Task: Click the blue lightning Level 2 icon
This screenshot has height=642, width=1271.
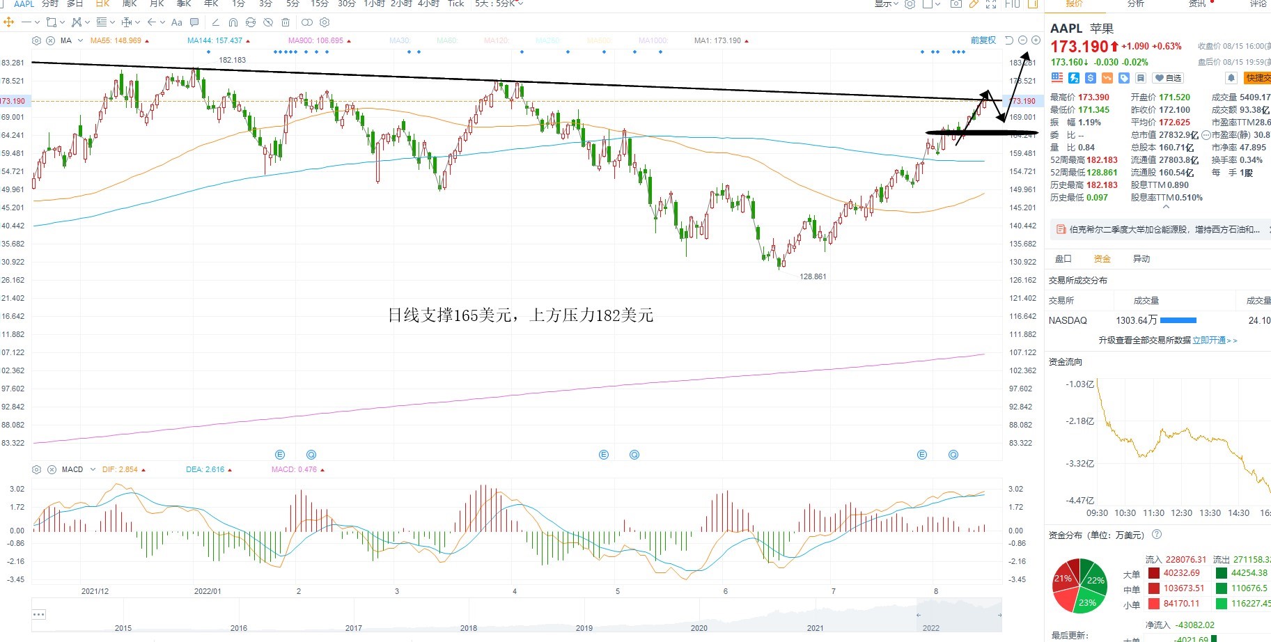Action: click(1074, 78)
